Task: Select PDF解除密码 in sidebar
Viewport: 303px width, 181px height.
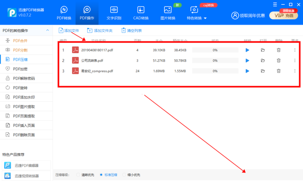Action: (x=27, y=78)
